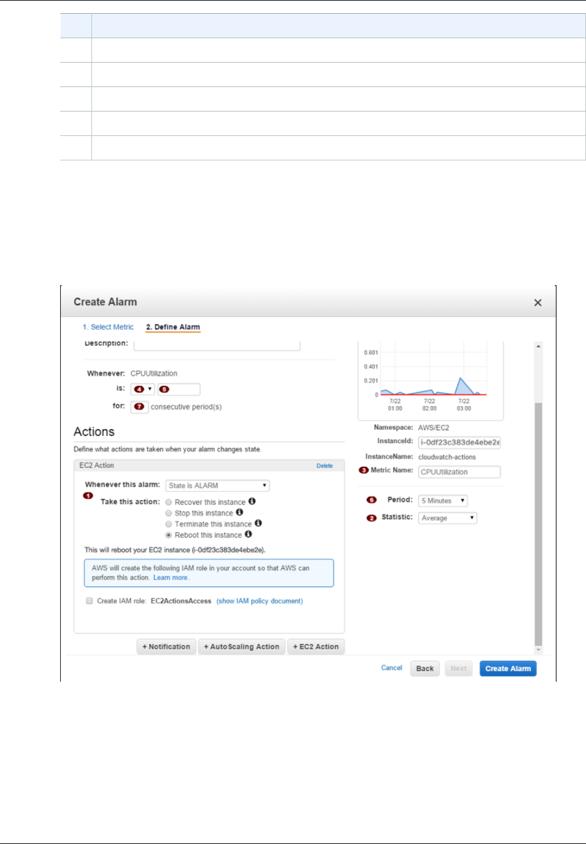
Task: Click the 'cloudwatch-actions' instance name text
Action: (x=447, y=457)
